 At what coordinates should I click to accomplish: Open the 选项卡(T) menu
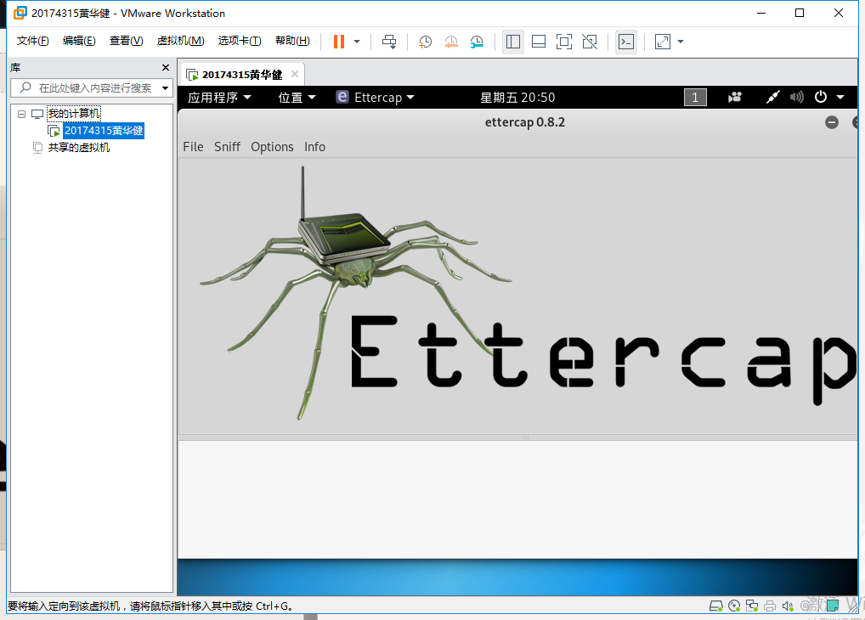click(240, 41)
